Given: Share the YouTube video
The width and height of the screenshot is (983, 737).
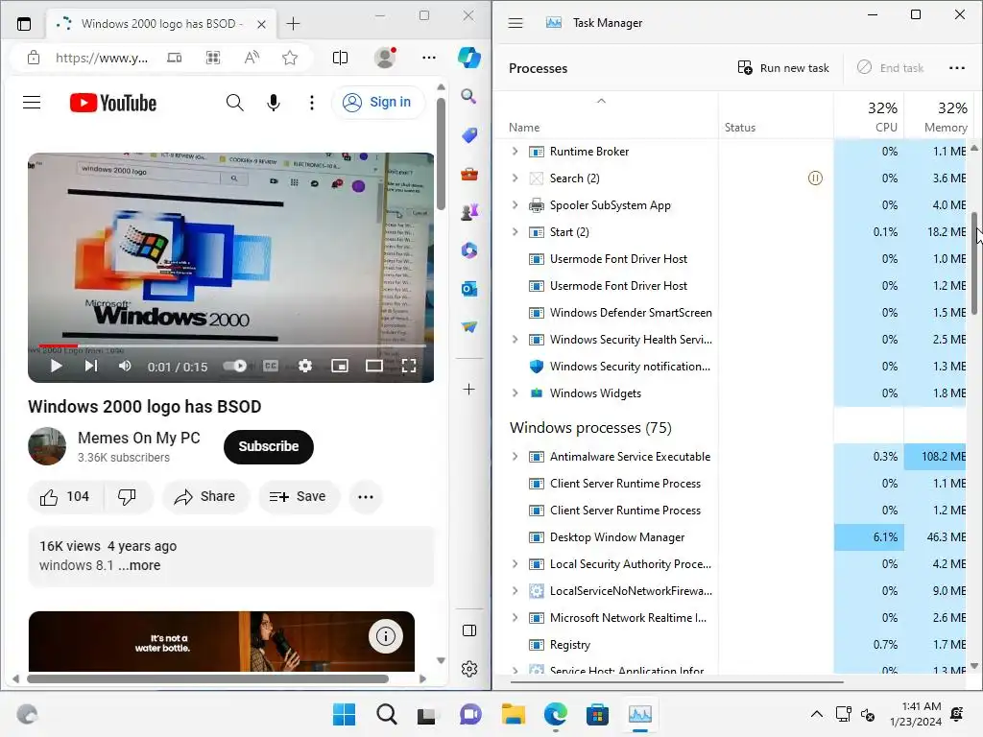Looking at the screenshot, I should (x=205, y=497).
